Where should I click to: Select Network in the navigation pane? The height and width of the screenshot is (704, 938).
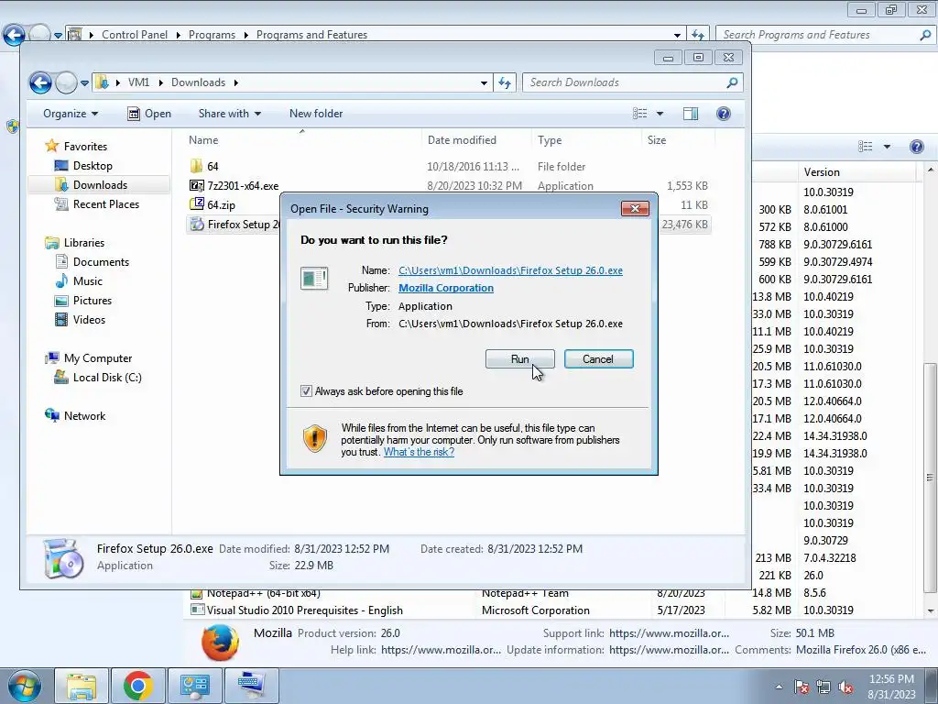tap(83, 416)
